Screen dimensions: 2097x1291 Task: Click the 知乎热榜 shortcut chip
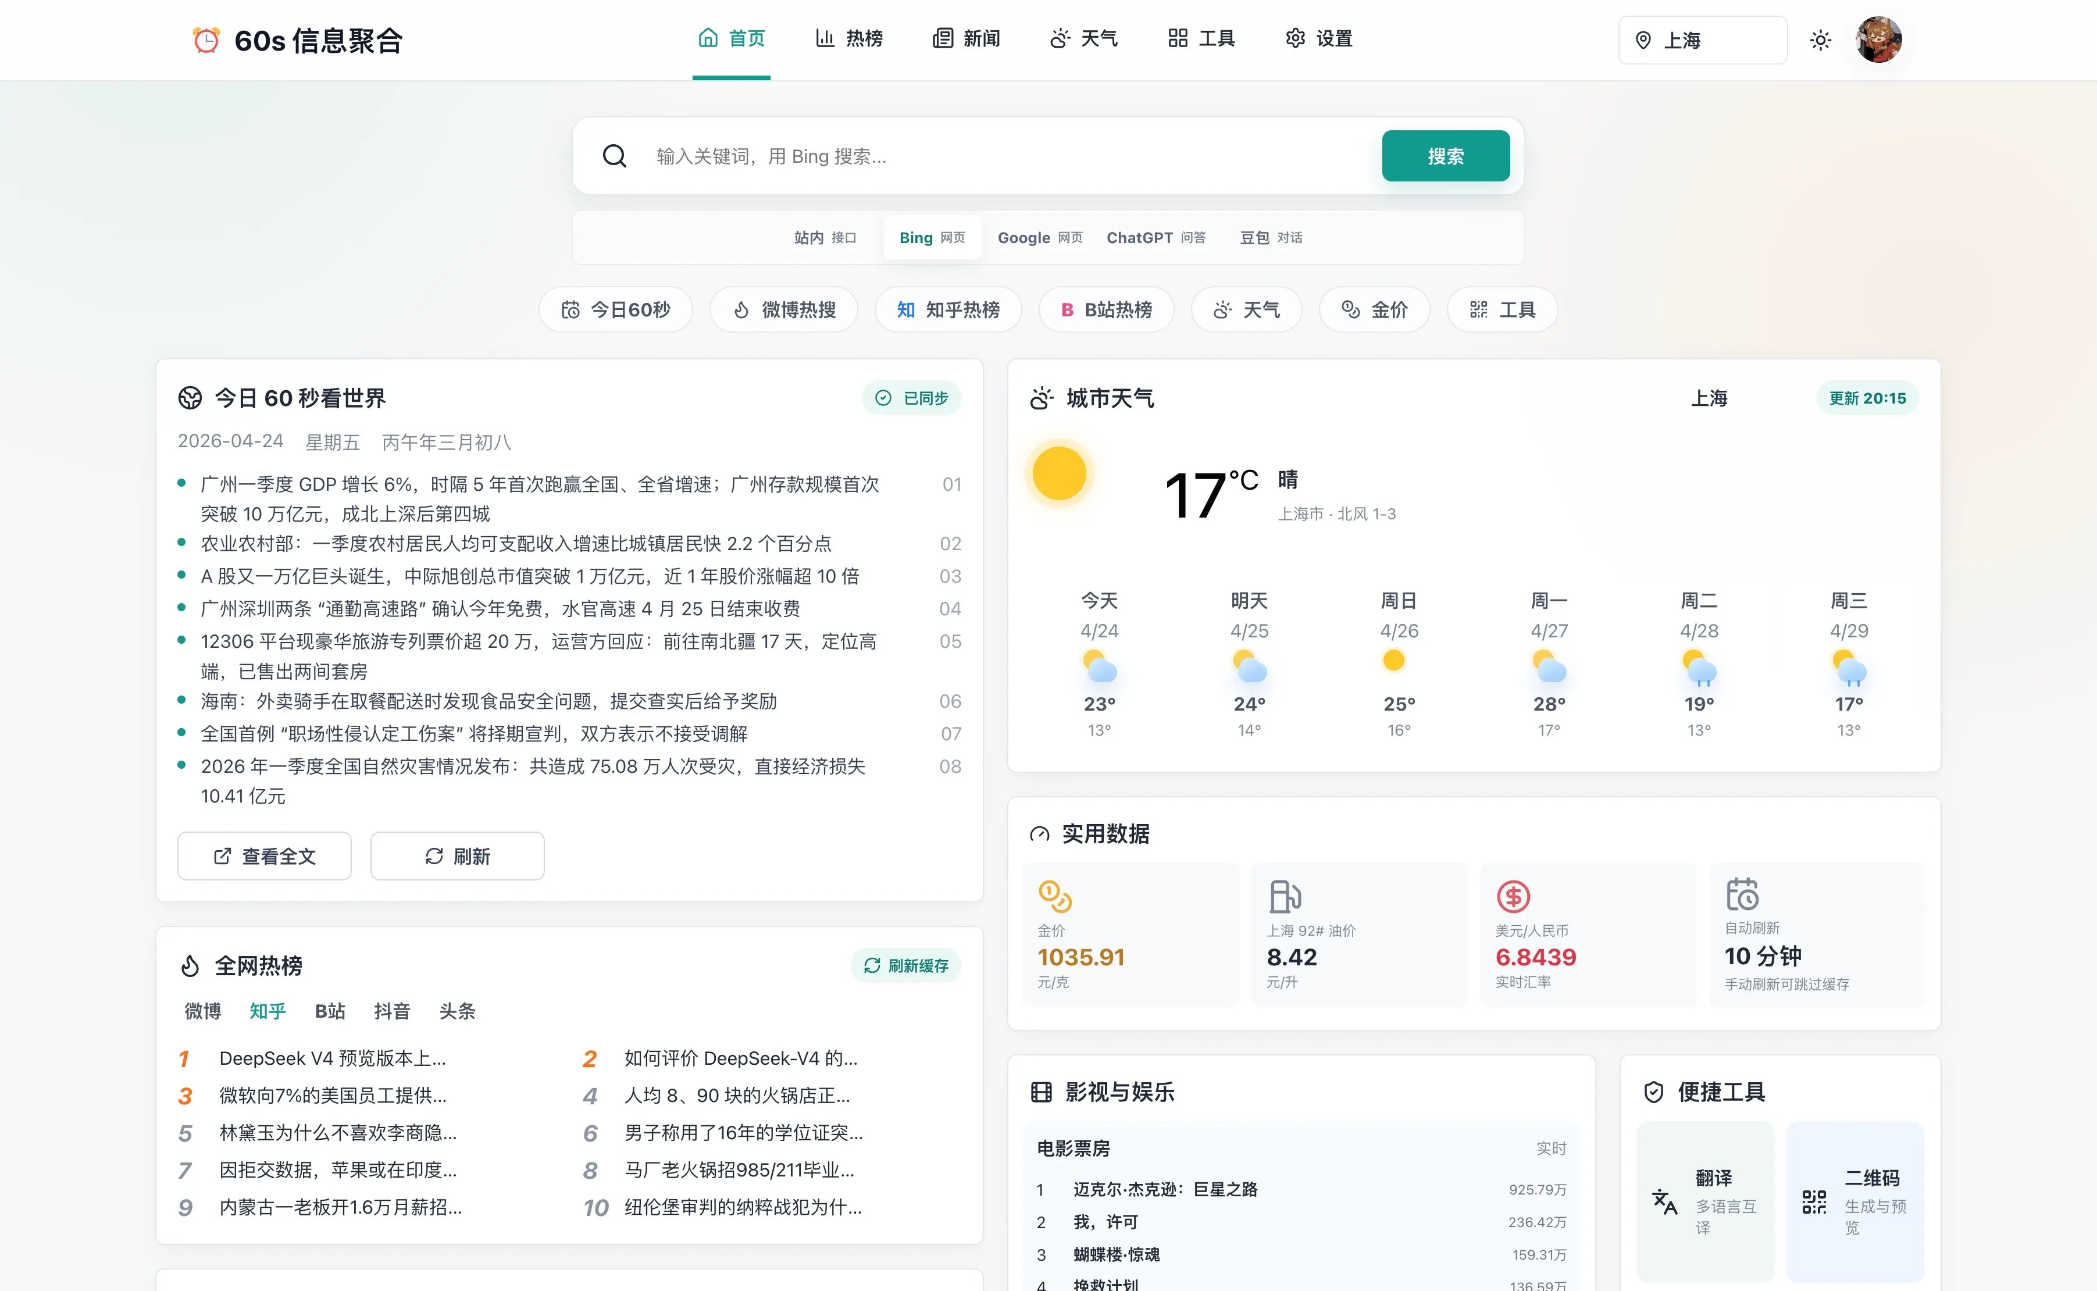pyautogui.click(x=948, y=310)
